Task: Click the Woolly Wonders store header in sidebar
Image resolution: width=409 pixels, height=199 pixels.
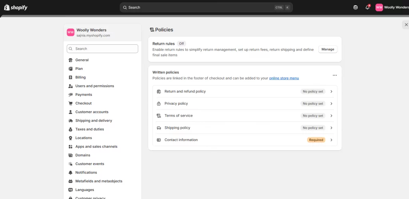Action: (102, 32)
